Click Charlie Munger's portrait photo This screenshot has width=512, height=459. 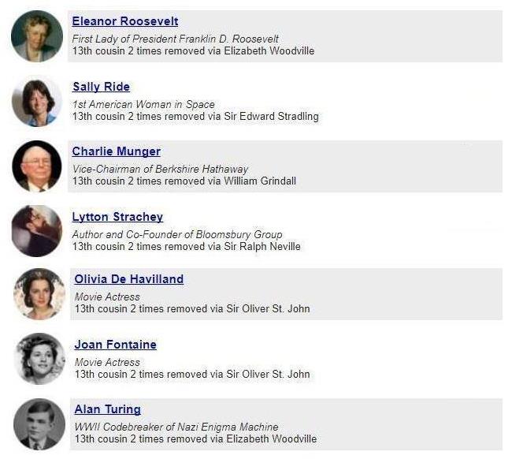click(37, 166)
